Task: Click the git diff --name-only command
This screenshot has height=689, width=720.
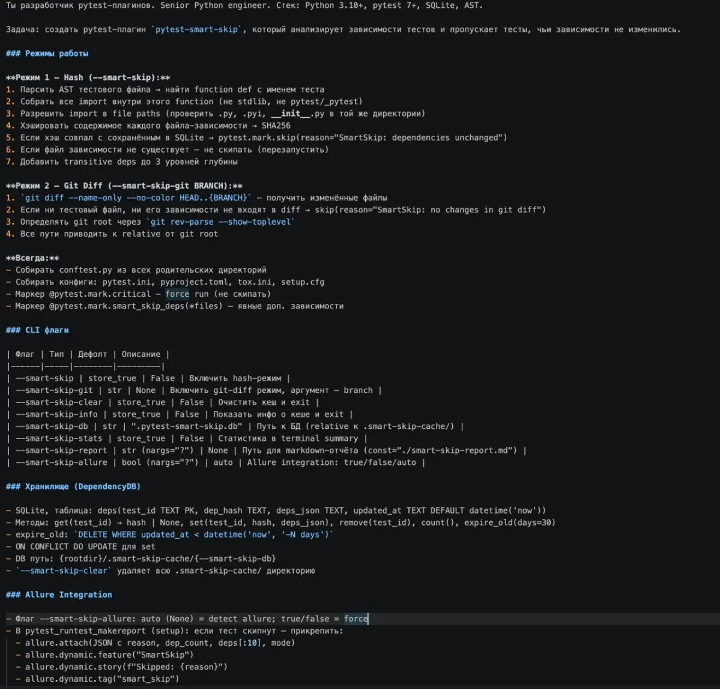Action: (x=136, y=198)
